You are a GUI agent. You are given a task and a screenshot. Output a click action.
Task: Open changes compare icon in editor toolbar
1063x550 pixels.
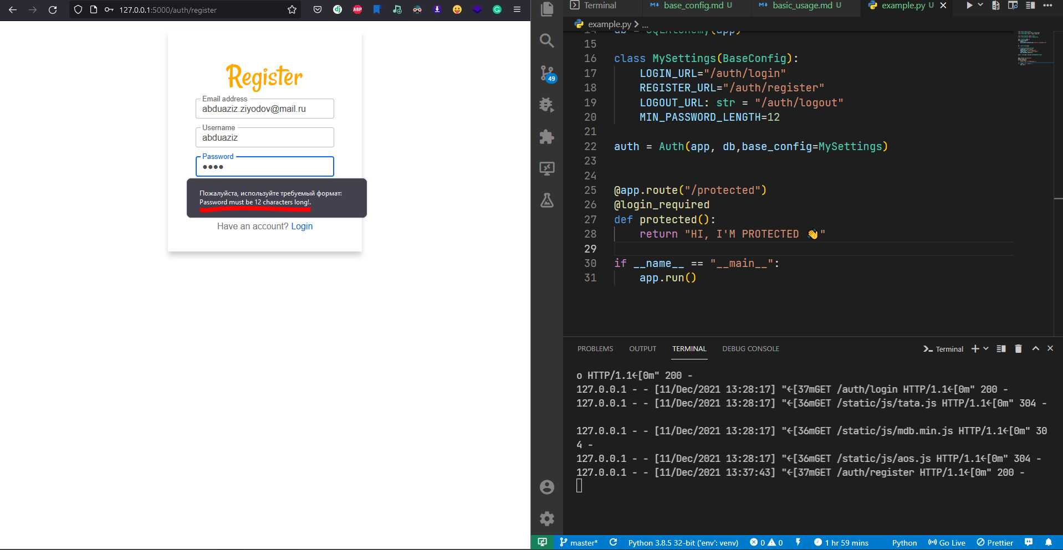(x=996, y=6)
